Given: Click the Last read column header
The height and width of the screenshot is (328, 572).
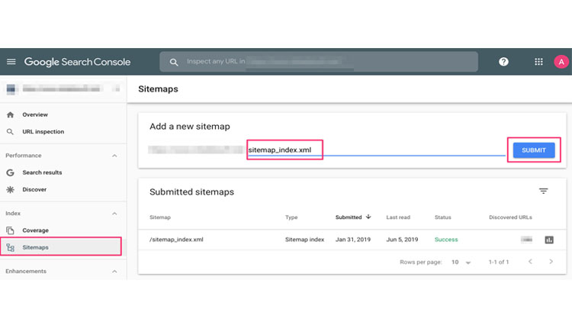Looking at the screenshot, I should [398, 217].
